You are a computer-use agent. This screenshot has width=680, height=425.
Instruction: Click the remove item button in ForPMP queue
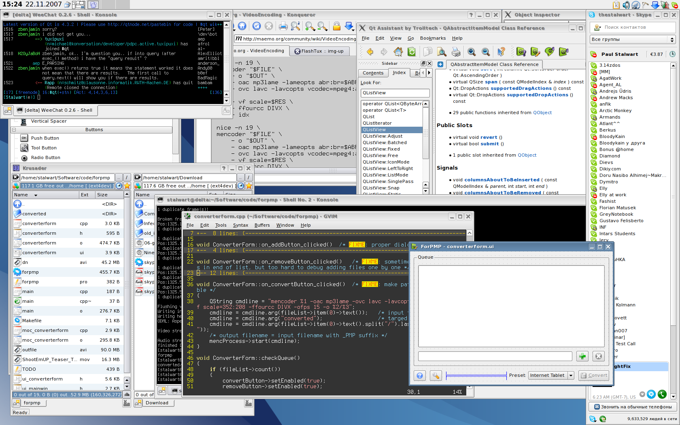598,356
